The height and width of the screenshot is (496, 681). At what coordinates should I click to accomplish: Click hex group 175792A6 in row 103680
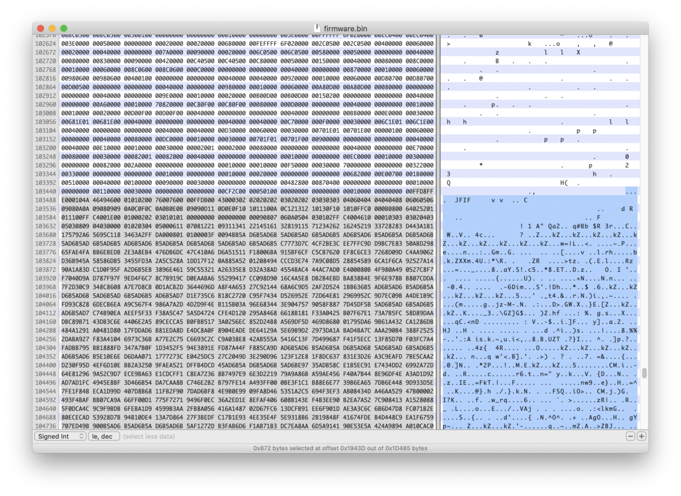[x=75, y=235]
